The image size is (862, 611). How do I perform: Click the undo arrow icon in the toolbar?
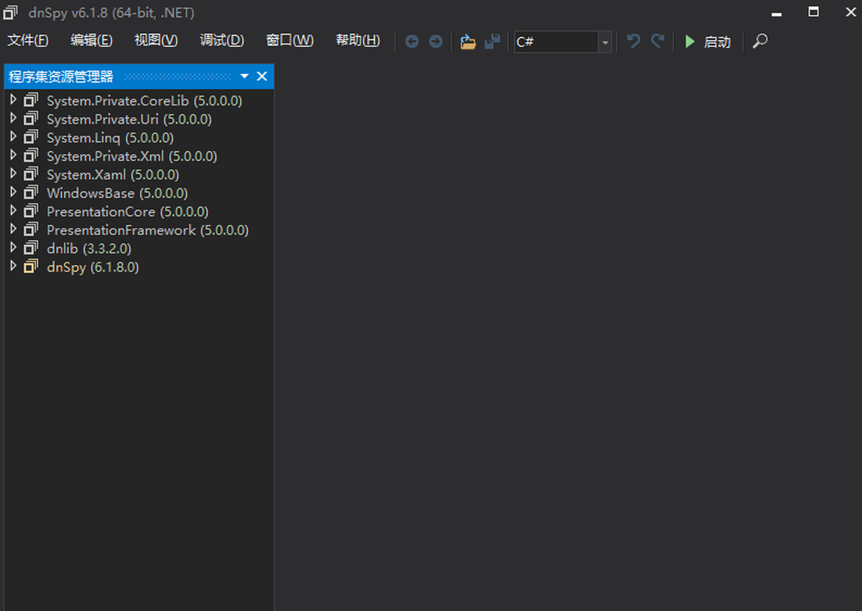[633, 42]
